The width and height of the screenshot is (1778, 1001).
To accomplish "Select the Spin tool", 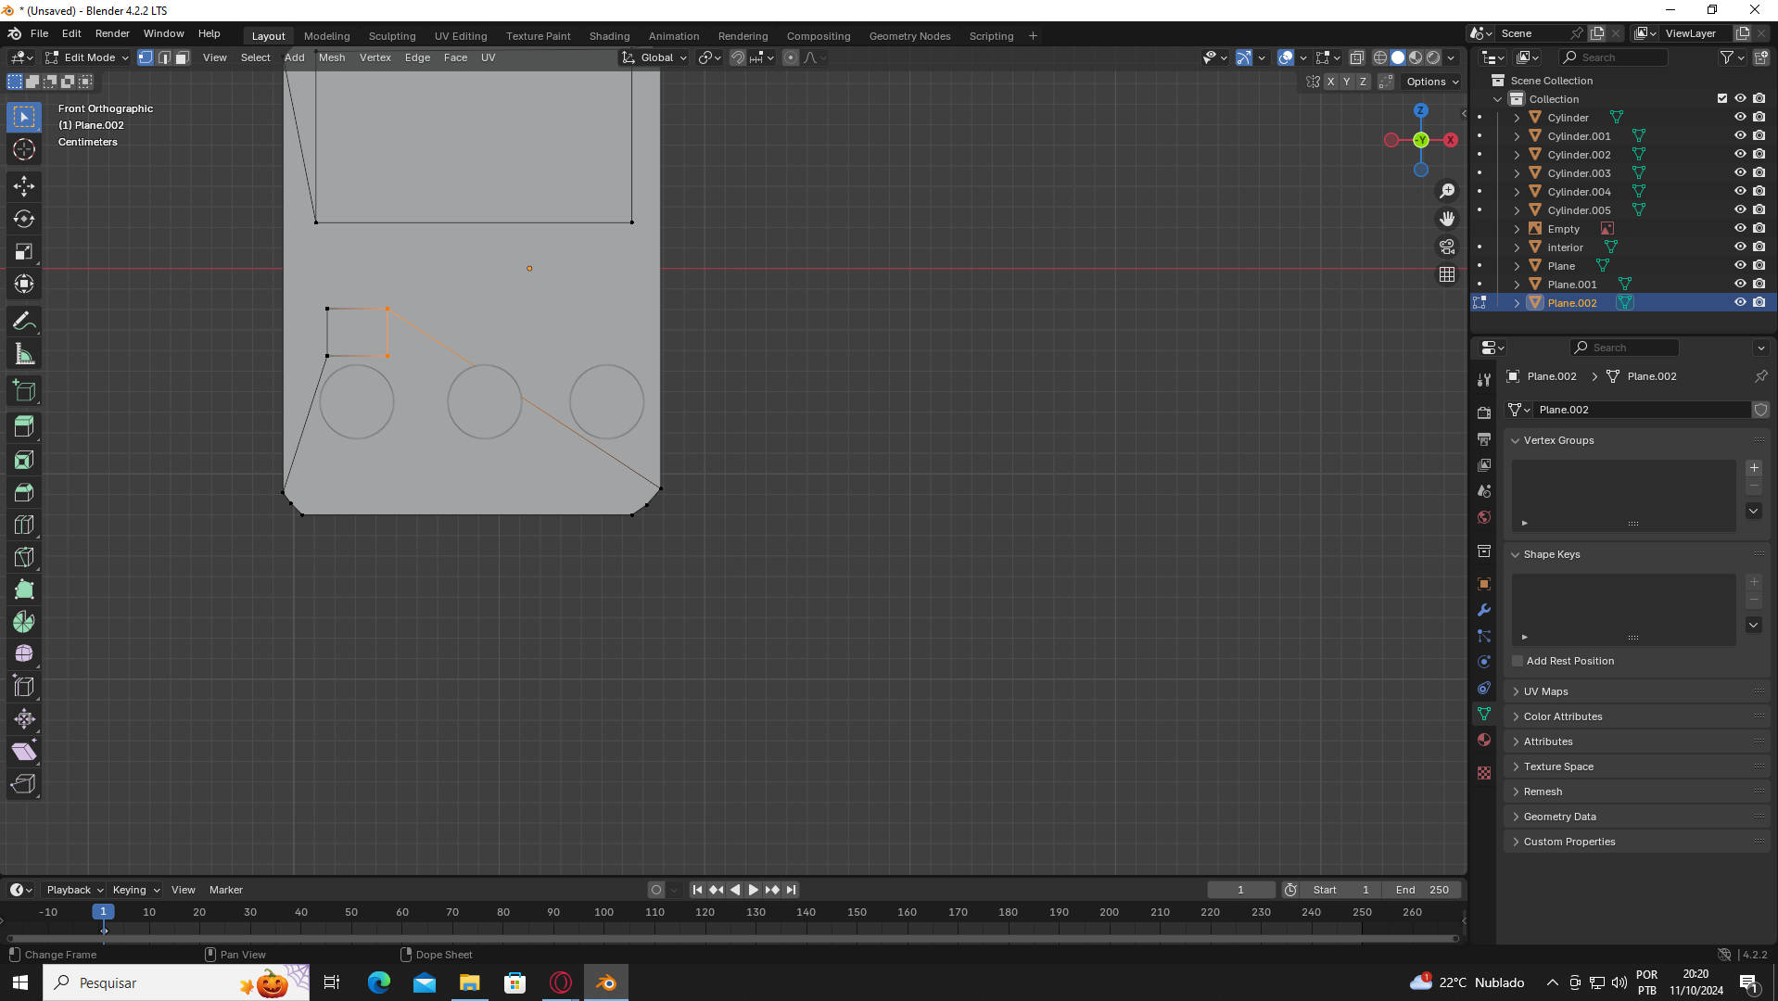I will 24,622.
